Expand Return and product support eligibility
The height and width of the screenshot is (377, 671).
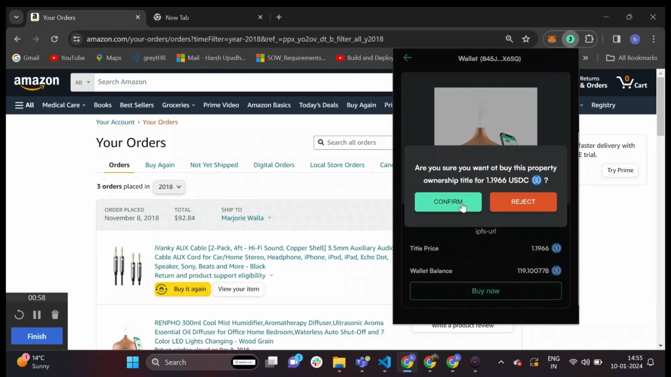tap(213, 275)
